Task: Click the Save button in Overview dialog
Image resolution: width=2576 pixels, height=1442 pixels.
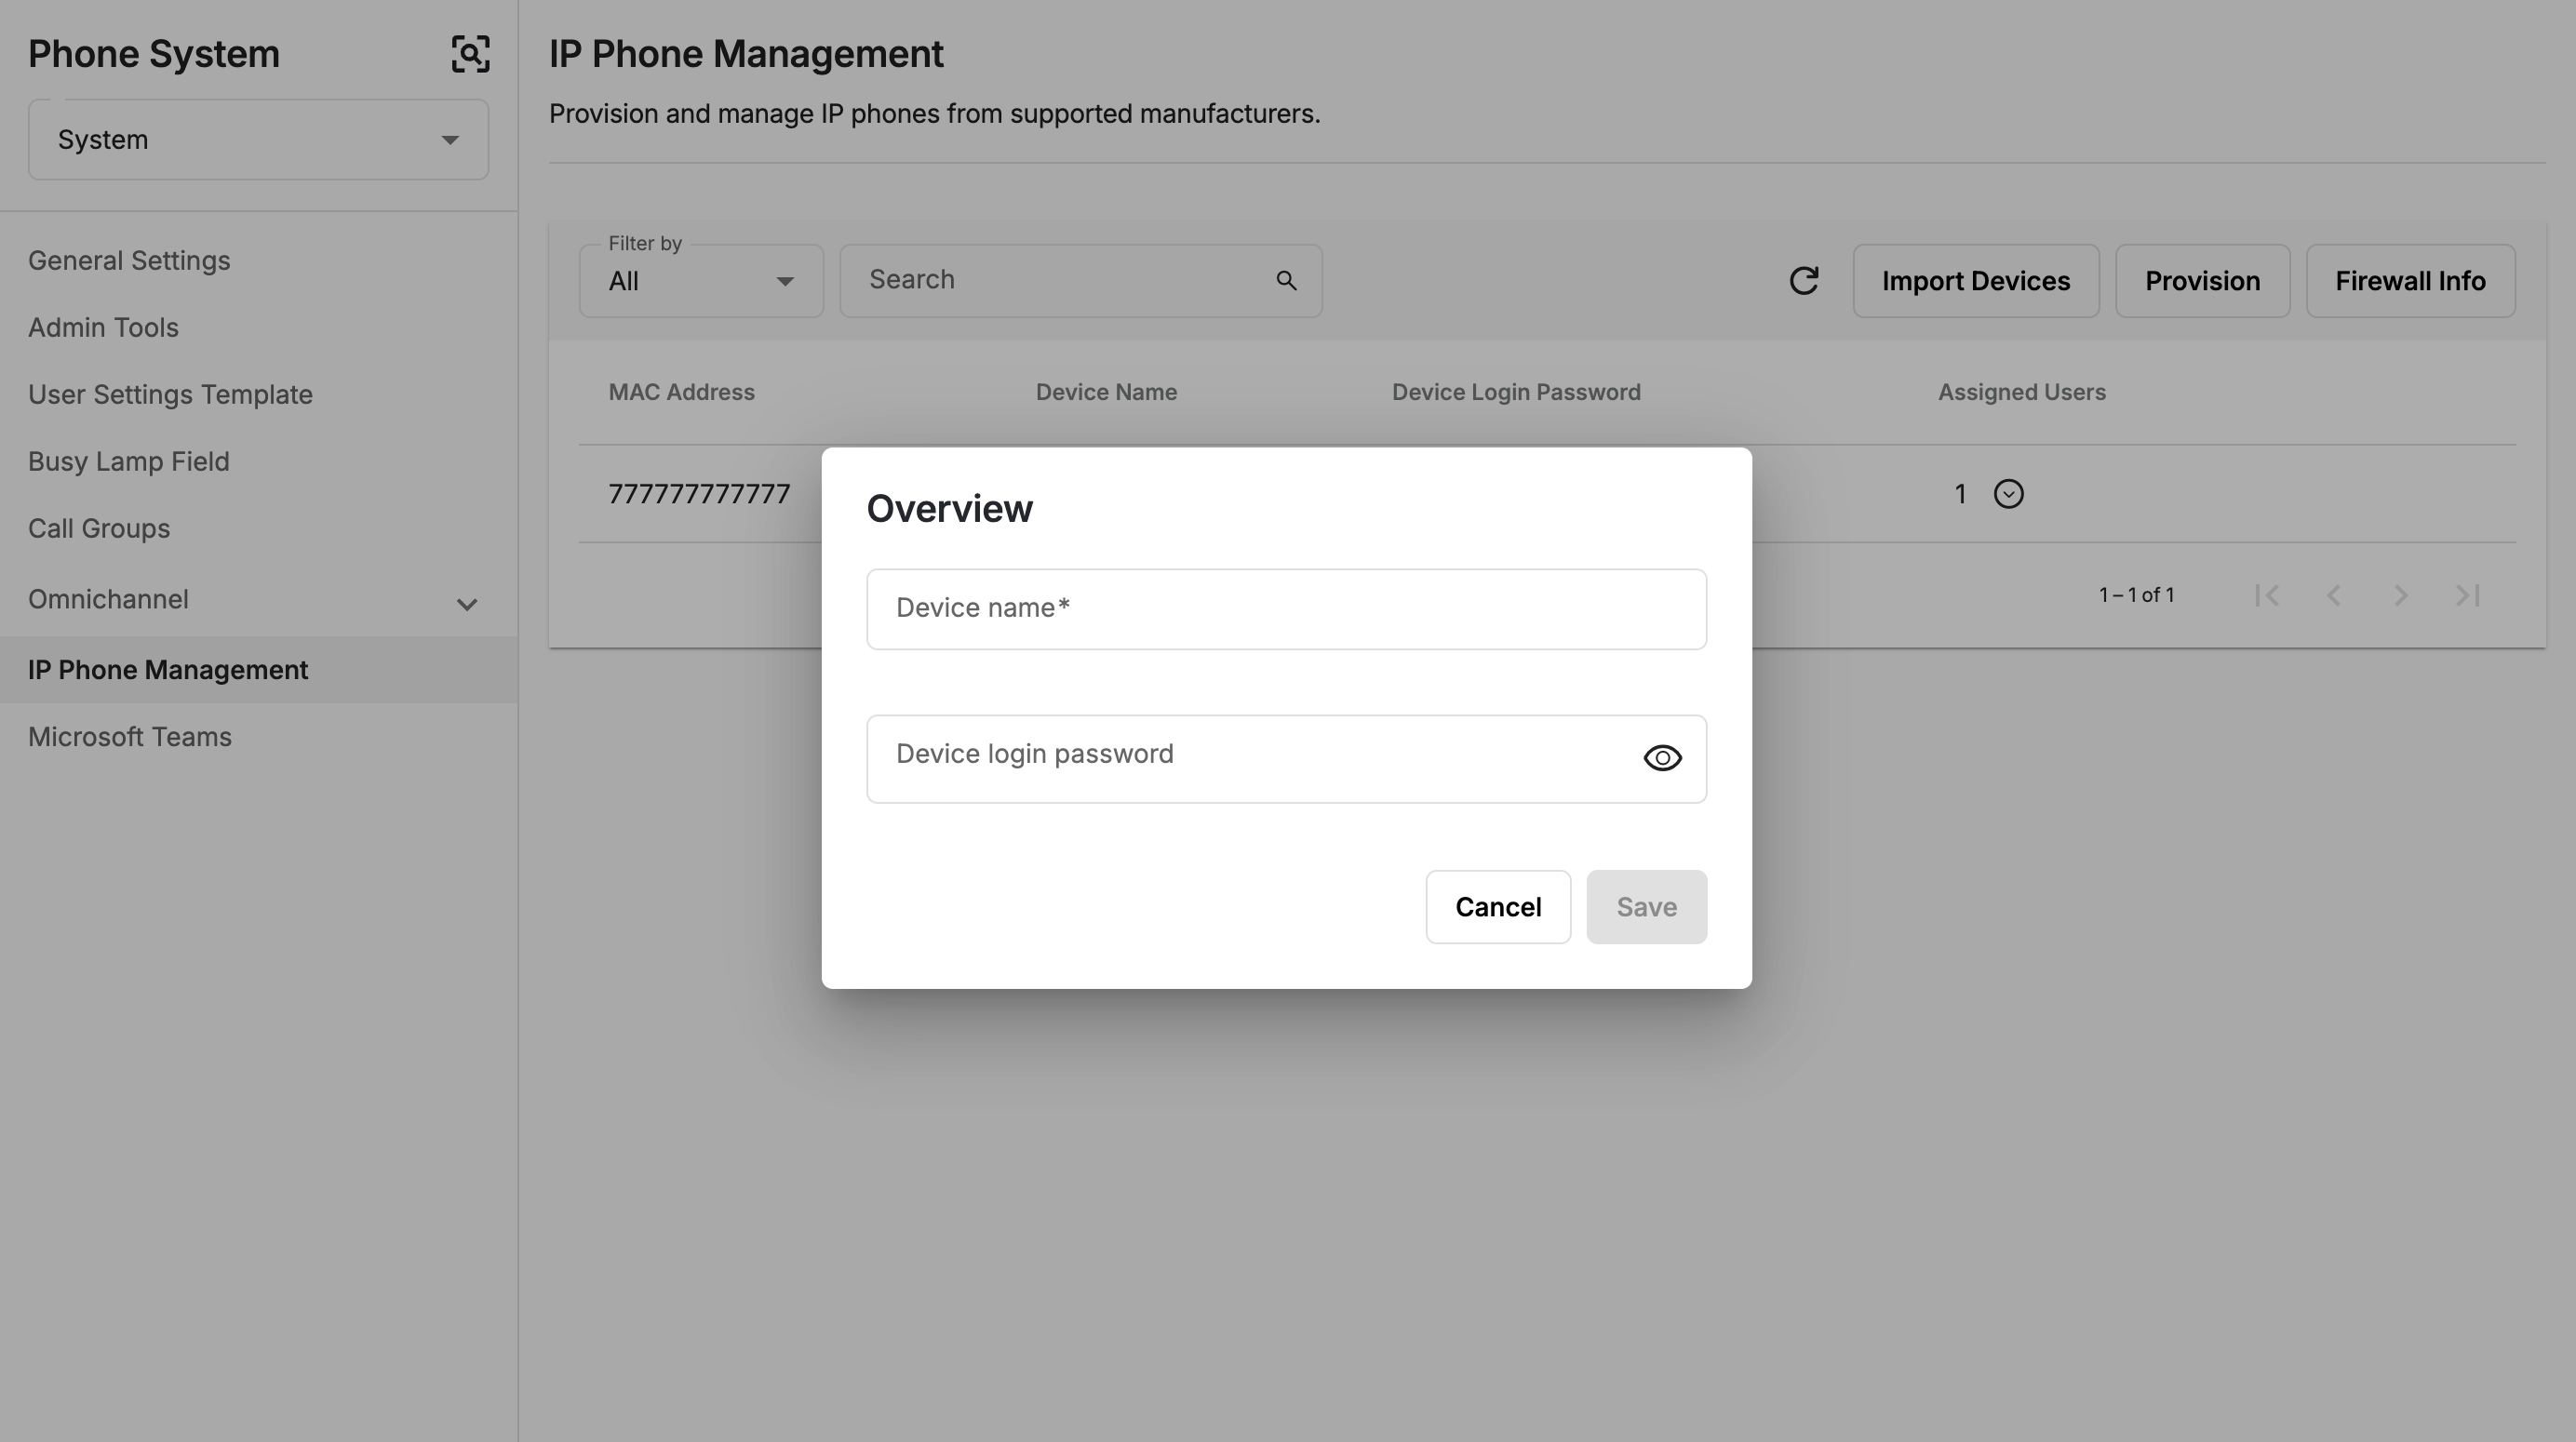Action: [x=1647, y=907]
